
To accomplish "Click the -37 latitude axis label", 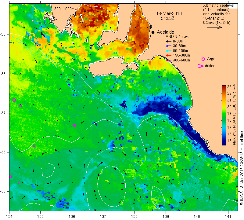I will click(3, 113).
